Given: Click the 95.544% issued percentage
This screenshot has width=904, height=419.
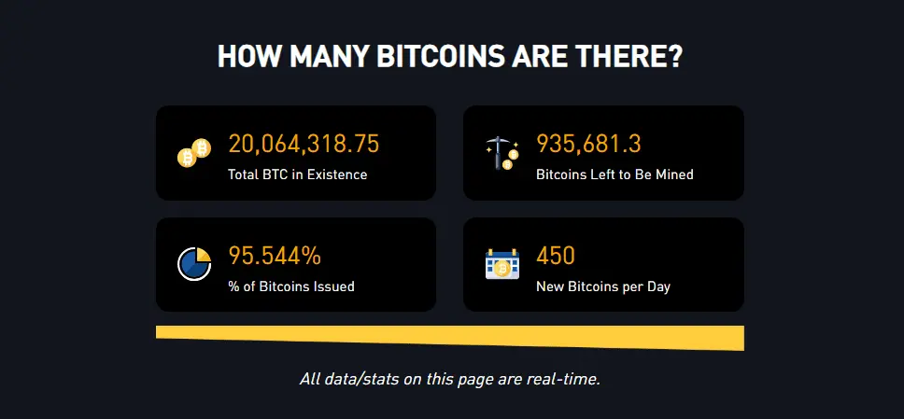Looking at the screenshot, I should (275, 256).
